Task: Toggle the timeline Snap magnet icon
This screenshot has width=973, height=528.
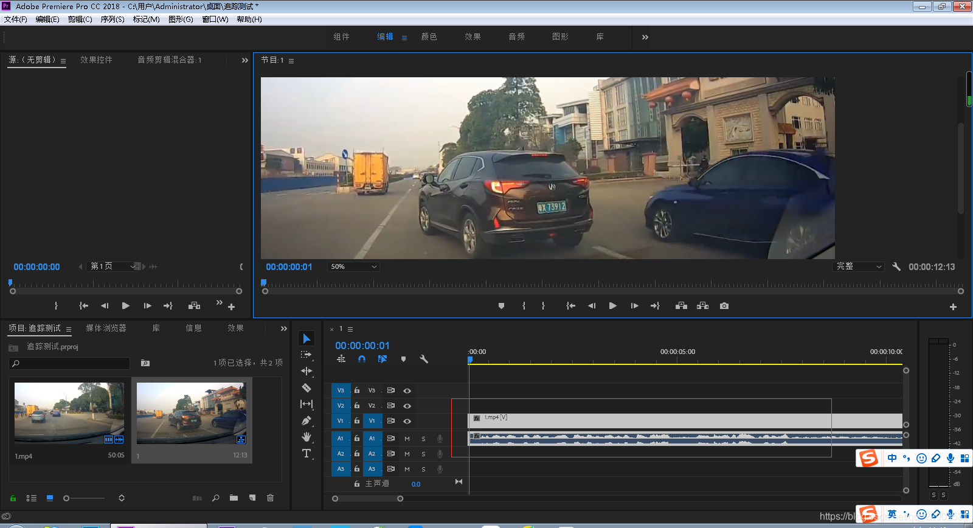Action: pyautogui.click(x=362, y=359)
